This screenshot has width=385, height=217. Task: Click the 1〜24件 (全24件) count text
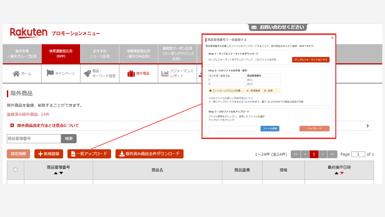(271, 154)
